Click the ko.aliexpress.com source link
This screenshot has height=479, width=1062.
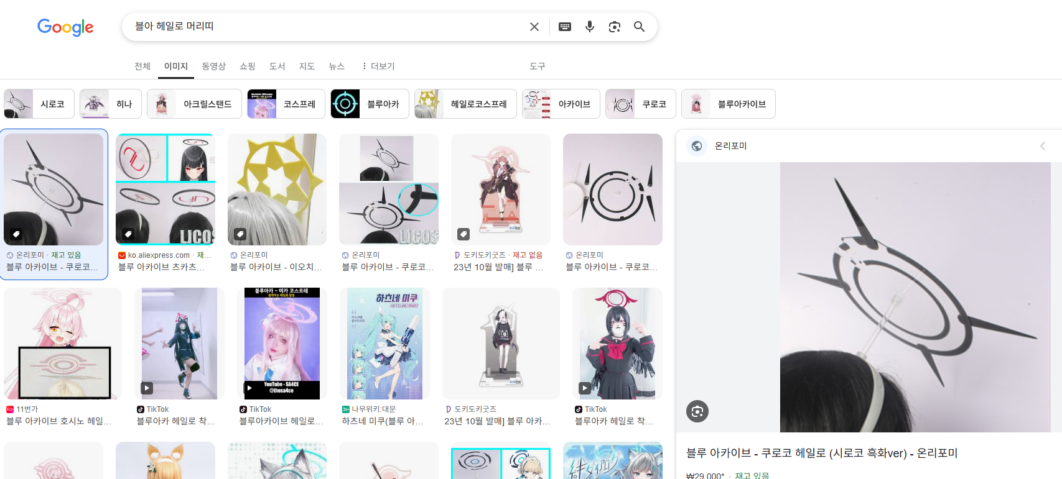[159, 255]
